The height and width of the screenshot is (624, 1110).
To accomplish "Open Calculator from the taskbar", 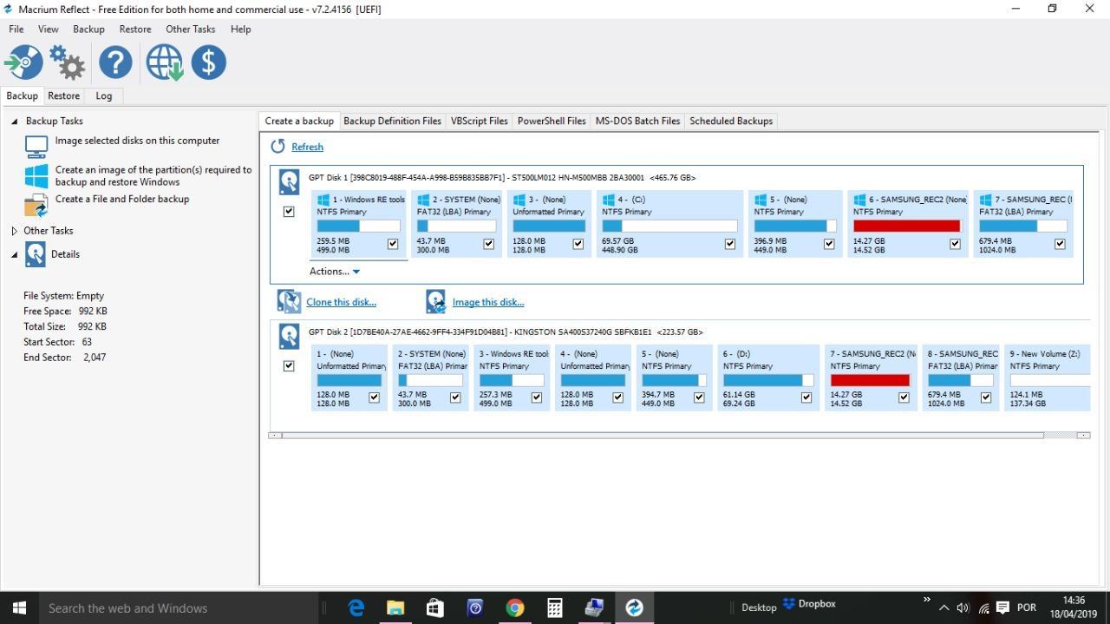I will point(554,608).
